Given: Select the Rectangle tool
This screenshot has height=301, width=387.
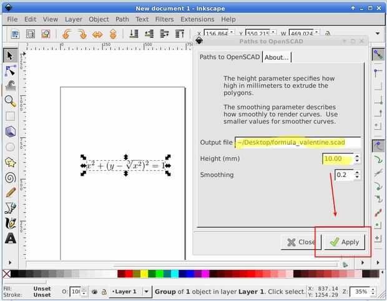Looking at the screenshot, I should pyautogui.click(x=10, y=117).
